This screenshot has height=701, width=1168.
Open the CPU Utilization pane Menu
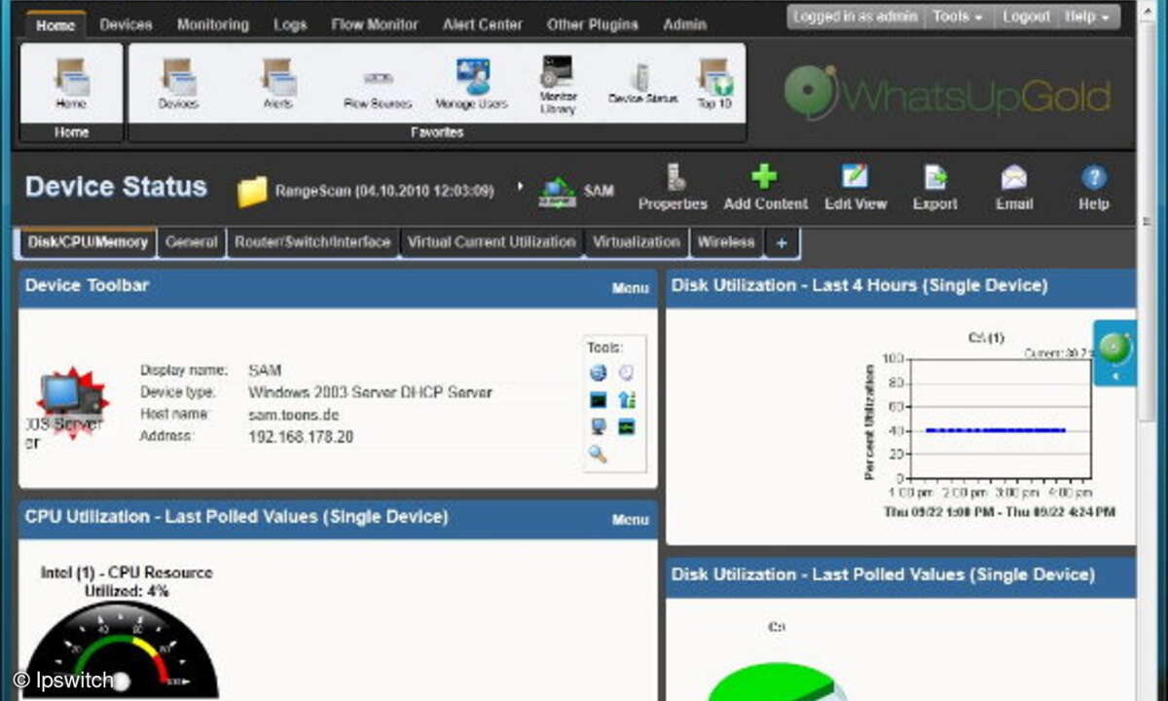(x=630, y=520)
